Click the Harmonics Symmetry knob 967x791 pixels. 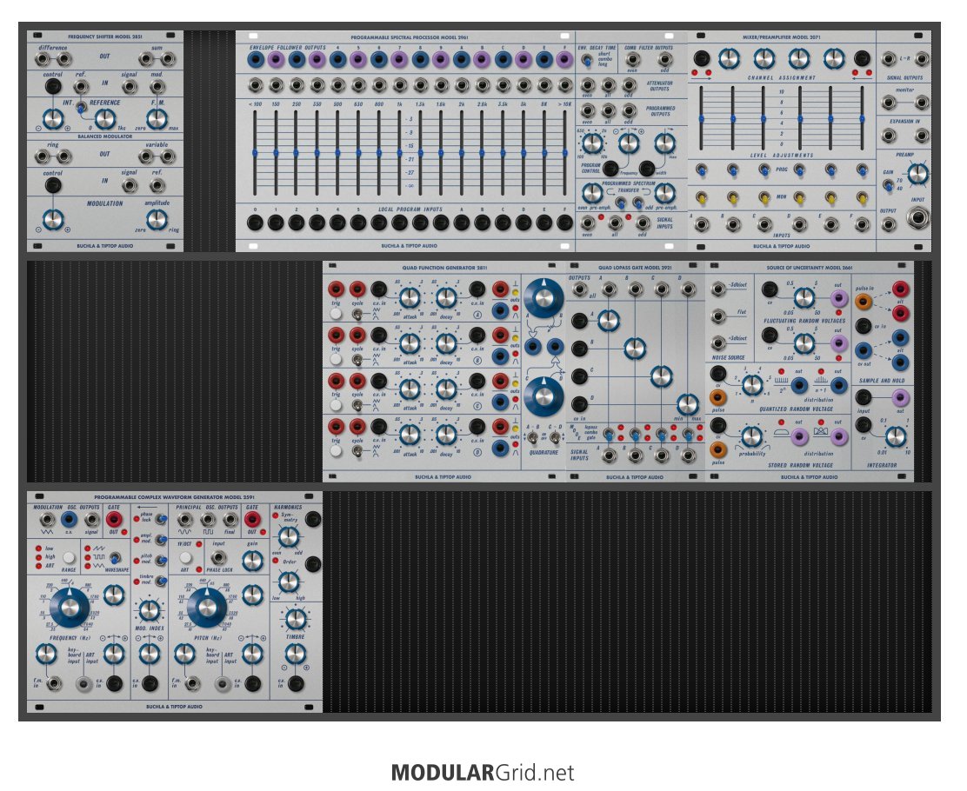(x=287, y=536)
